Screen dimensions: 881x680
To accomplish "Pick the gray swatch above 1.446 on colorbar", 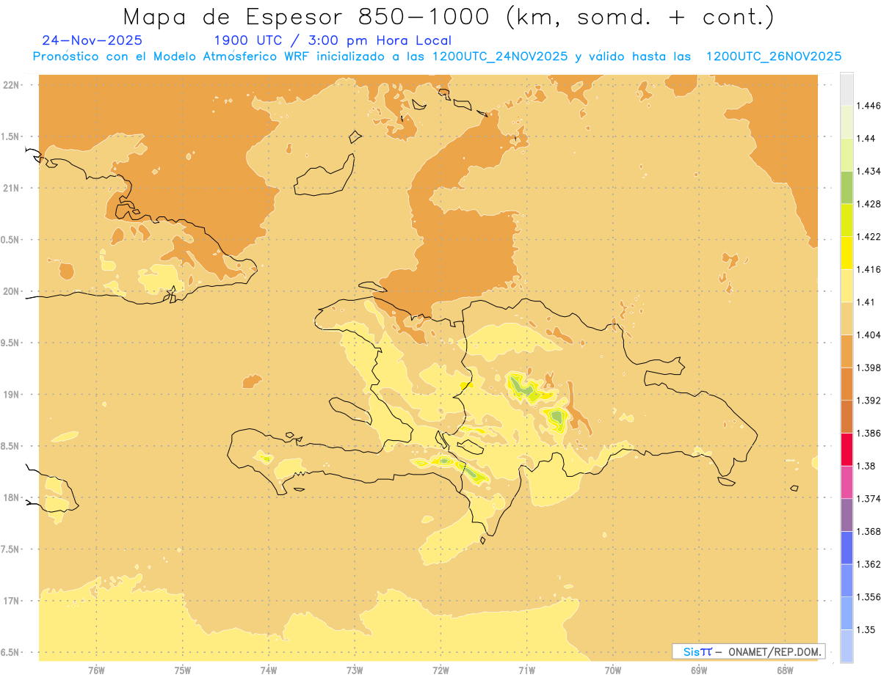I will click(x=846, y=89).
